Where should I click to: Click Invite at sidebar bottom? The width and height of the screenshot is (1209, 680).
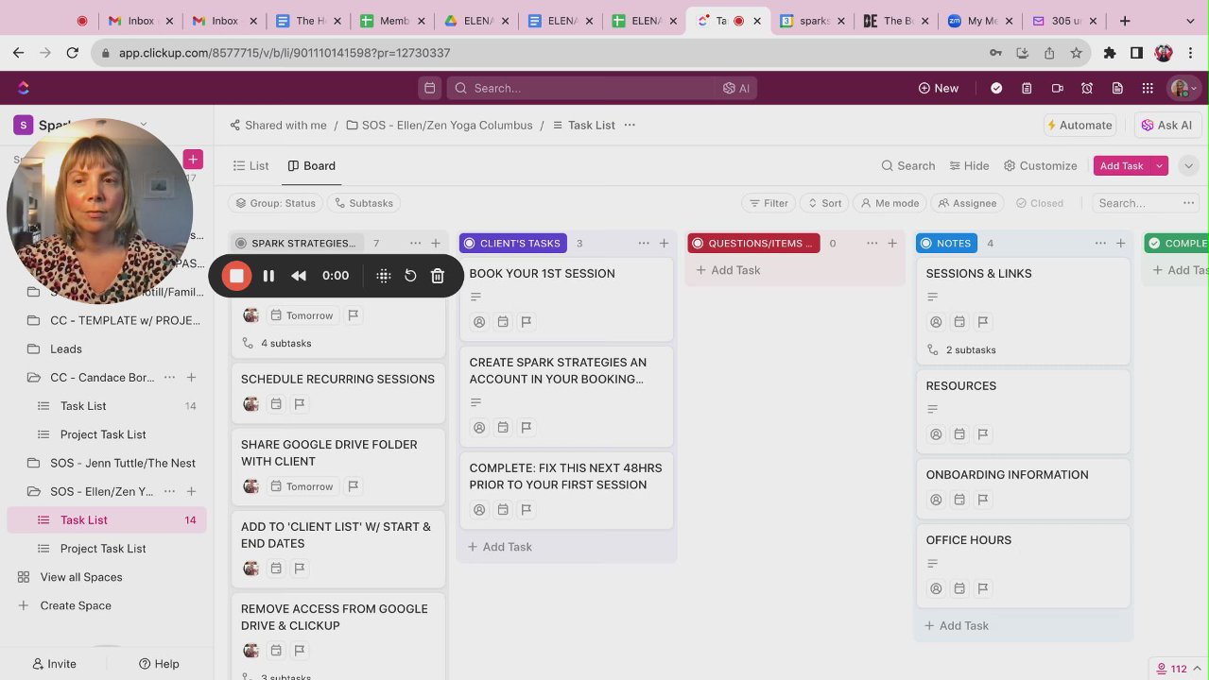(x=54, y=664)
